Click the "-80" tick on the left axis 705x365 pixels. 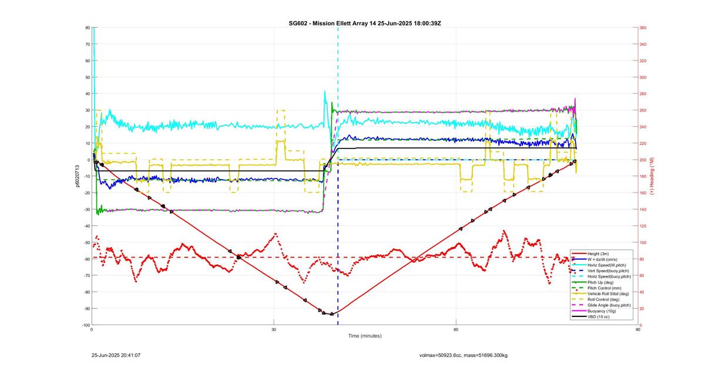[x=86, y=292]
